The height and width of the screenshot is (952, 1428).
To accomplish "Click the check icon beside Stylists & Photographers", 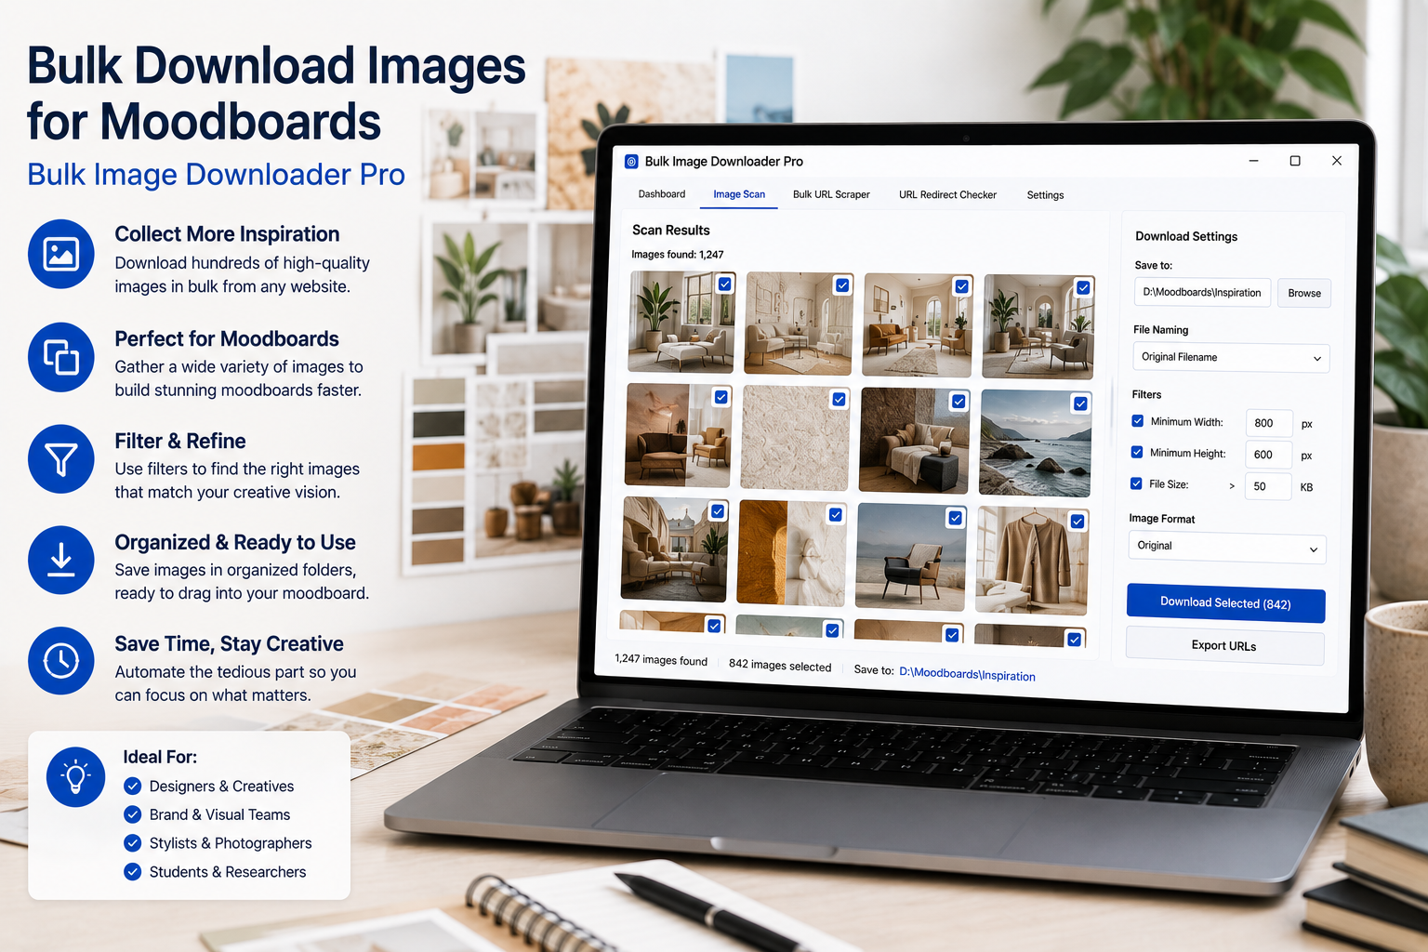I will point(133,843).
